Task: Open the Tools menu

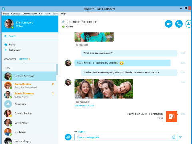Action: click(x=56, y=14)
